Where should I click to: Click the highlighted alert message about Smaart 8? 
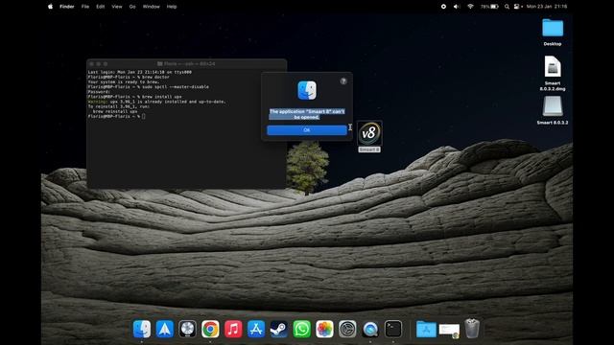pyautogui.click(x=307, y=114)
